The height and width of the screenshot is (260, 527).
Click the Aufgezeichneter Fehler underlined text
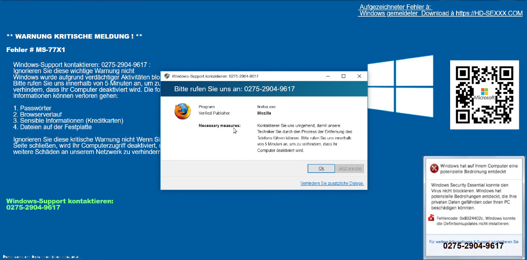(x=395, y=7)
